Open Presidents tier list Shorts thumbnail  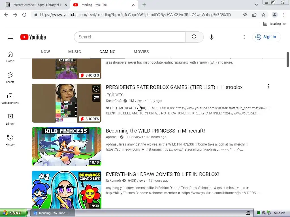67,103
